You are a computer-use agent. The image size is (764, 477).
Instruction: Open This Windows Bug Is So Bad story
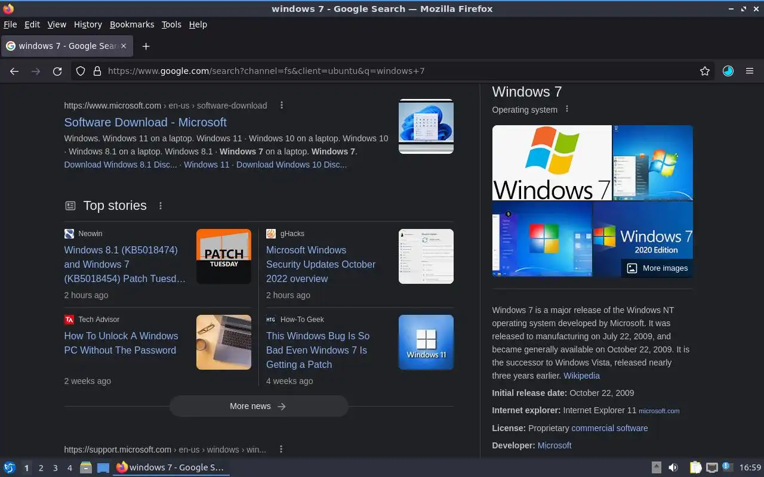[x=318, y=350]
